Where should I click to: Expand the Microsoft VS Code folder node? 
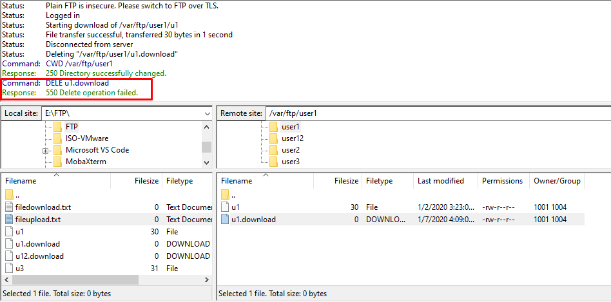[46, 151]
